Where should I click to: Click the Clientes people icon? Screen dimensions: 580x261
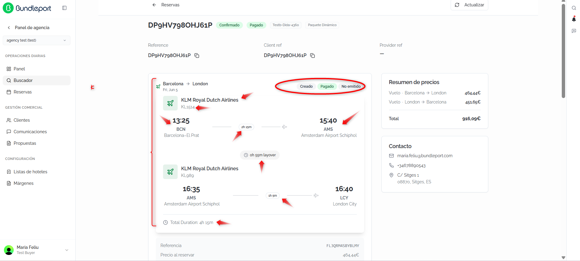coord(9,120)
